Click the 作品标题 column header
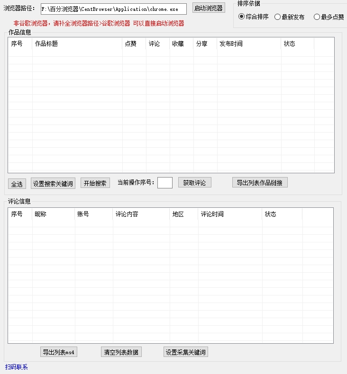Screen dimensions: 347x374 point(77,44)
